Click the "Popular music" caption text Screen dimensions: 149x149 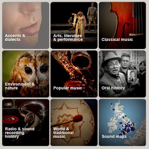(x=68, y=88)
